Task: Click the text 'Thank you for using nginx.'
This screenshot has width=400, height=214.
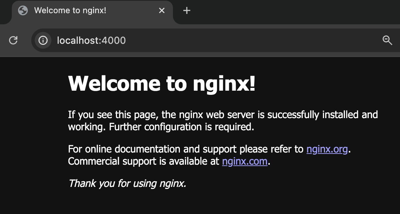Action: 127,183
